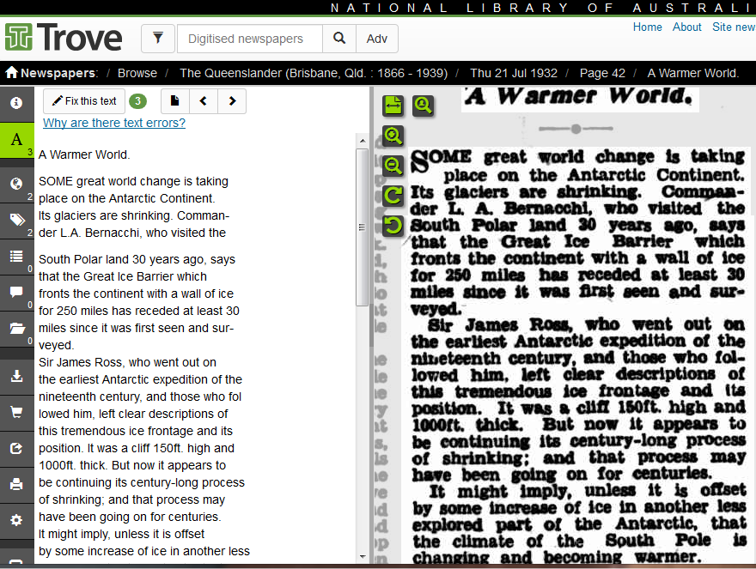Image resolution: width=756 pixels, height=569 pixels.
Task: Open the search filter funnel dropdown
Action: click(x=157, y=39)
